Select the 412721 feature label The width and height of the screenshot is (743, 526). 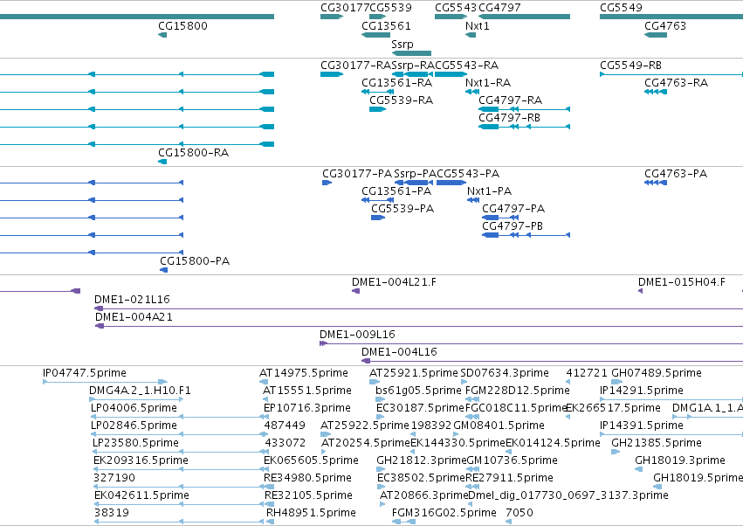pyautogui.click(x=587, y=373)
